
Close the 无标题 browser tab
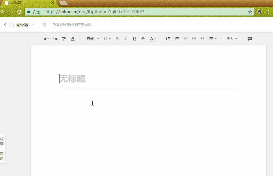click(x=53, y=3)
